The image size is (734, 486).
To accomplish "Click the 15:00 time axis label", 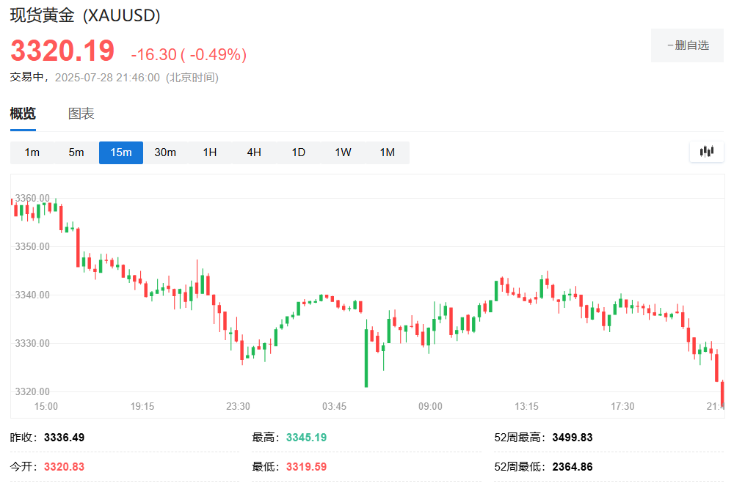I will click(x=46, y=406).
